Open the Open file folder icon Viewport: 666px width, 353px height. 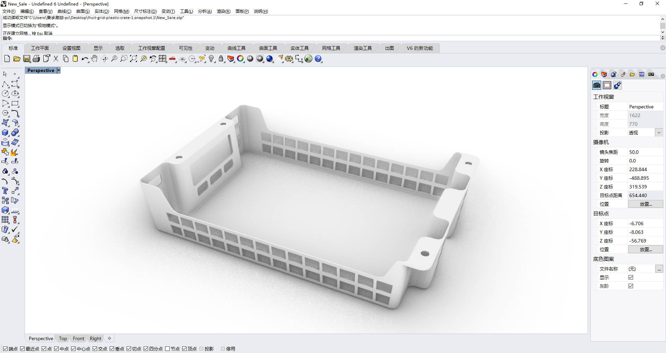click(17, 59)
